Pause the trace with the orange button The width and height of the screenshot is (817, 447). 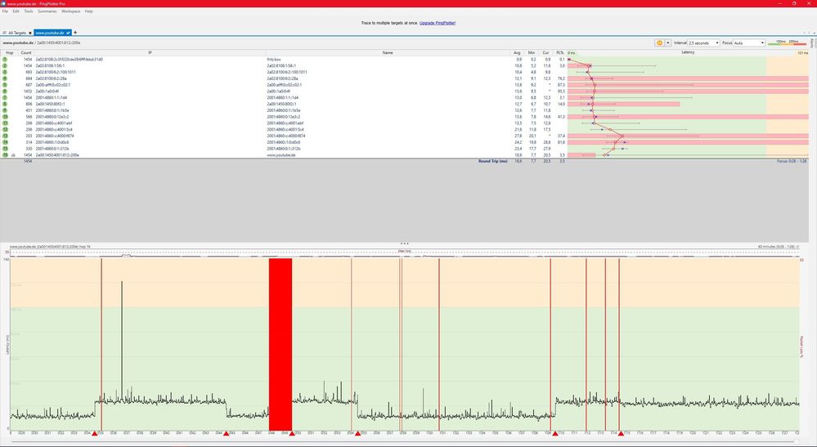pos(659,42)
